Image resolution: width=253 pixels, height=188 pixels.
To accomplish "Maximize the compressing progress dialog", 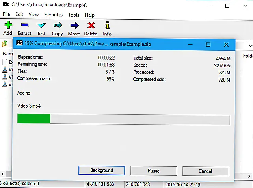I will tap(208, 45).
